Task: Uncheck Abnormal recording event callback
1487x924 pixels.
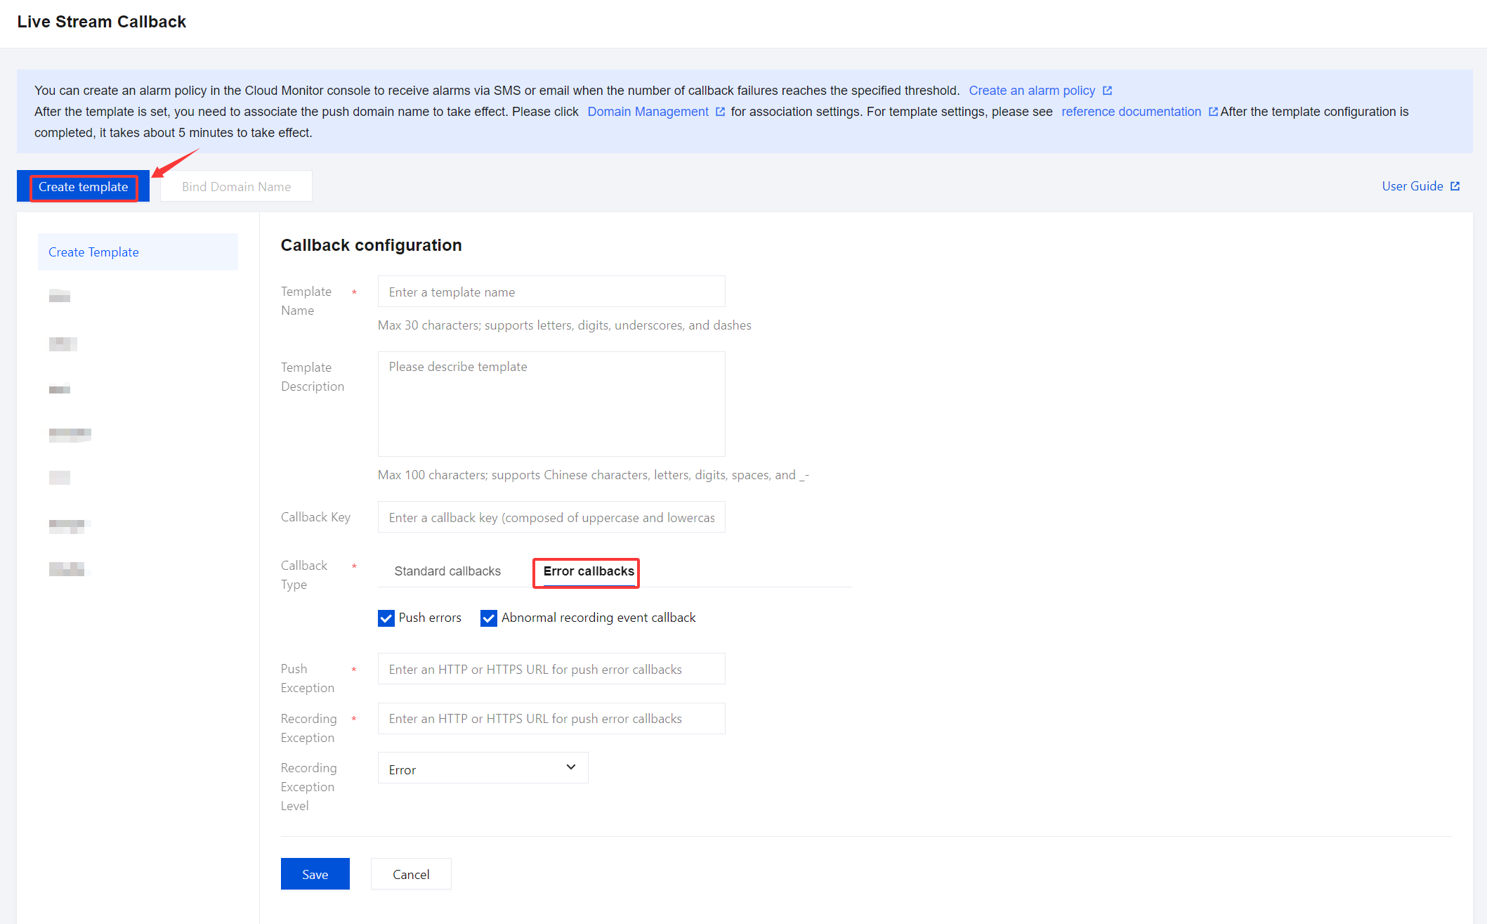Action: pos(489,618)
